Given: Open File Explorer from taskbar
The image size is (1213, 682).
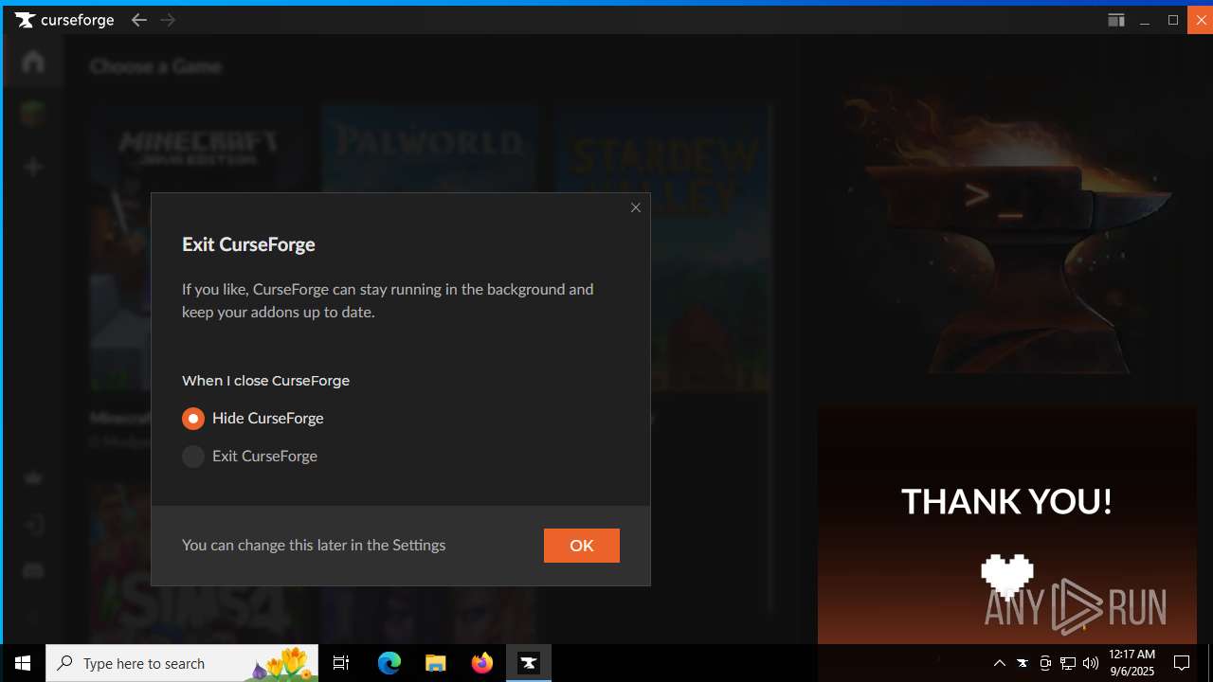Looking at the screenshot, I should [x=436, y=663].
